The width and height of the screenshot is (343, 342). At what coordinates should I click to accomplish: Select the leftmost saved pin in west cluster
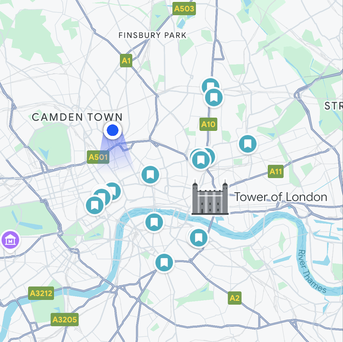(x=95, y=205)
